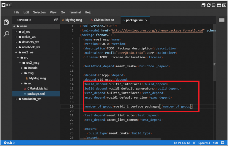Collapse the msg folder
228x146 pixels.
(21, 73)
